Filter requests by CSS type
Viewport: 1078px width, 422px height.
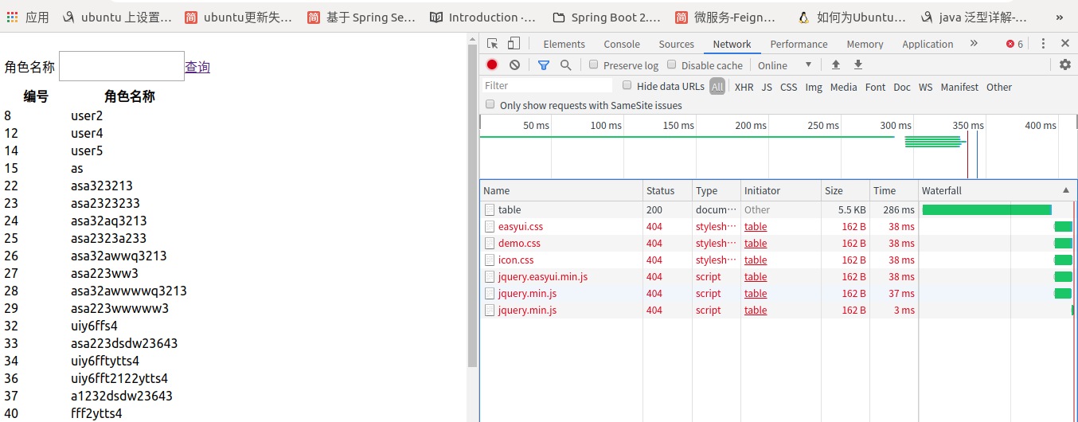[x=789, y=87]
